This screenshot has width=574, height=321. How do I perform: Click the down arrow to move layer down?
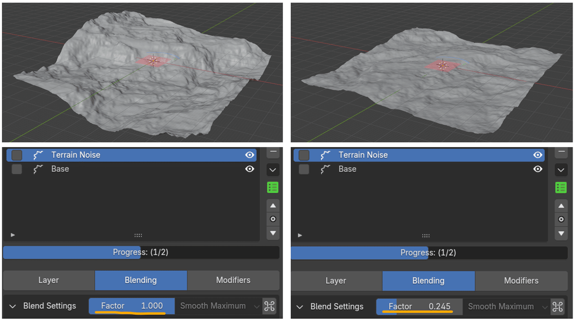(x=272, y=233)
